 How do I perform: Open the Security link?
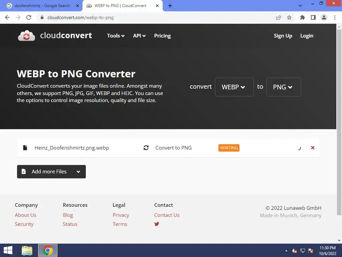click(24, 224)
